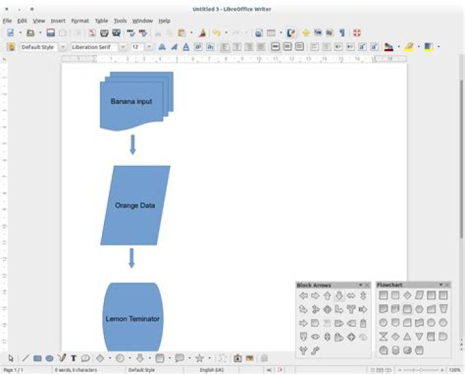
Task: Toggle formatting marks (pilcrow) icon
Action: click(x=342, y=33)
